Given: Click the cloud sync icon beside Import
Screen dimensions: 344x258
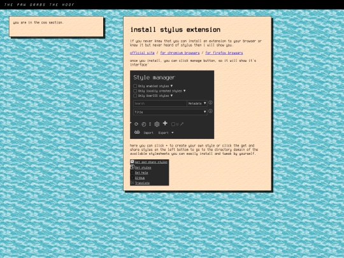Looking at the screenshot, I should 137,132.
